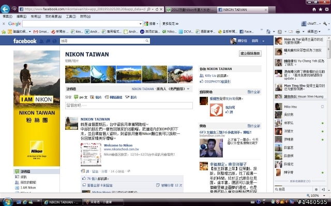Image resolution: width=331 pixels, height=206 pixels.
Task: Collapse the chat sidebar with the arrow icon
Action: pyautogui.click(x=323, y=190)
